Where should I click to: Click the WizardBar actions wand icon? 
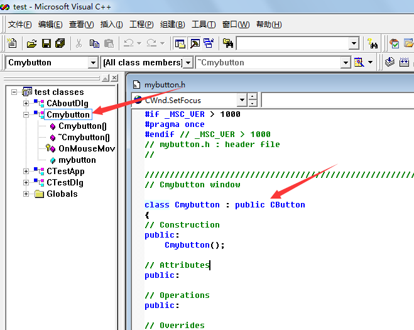[359, 62]
